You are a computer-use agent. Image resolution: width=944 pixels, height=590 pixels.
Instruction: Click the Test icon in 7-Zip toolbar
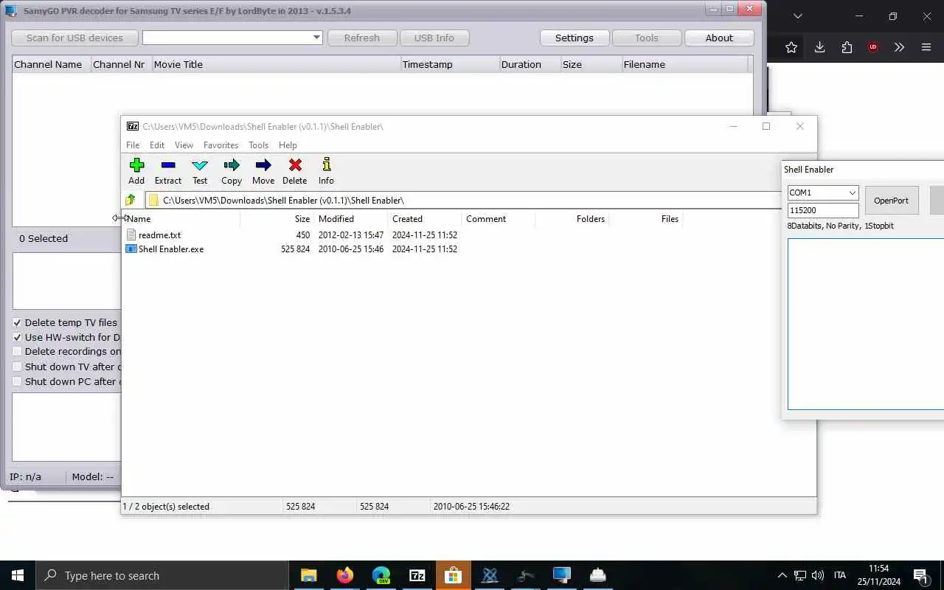[200, 165]
